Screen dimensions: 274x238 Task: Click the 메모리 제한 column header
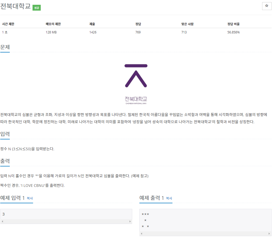[x=53, y=24]
